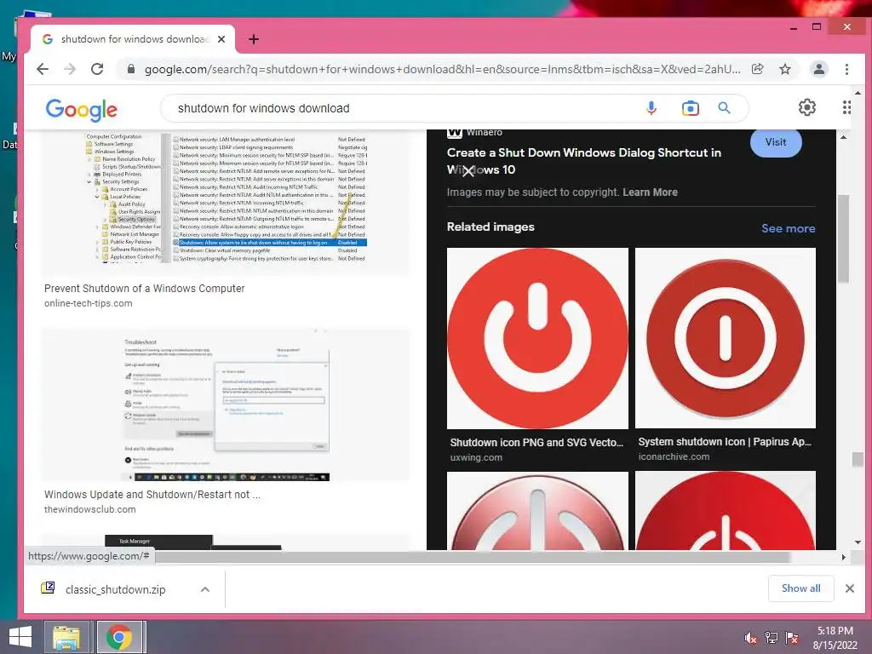Click the URL address bar
This screenshot has height=654, width=872.
442,69
